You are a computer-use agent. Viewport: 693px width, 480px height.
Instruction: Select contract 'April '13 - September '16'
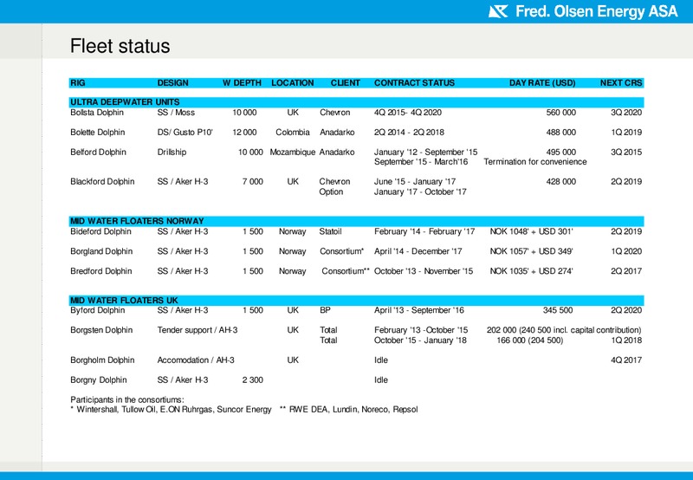pyautogui.click(x=419, y=310)
